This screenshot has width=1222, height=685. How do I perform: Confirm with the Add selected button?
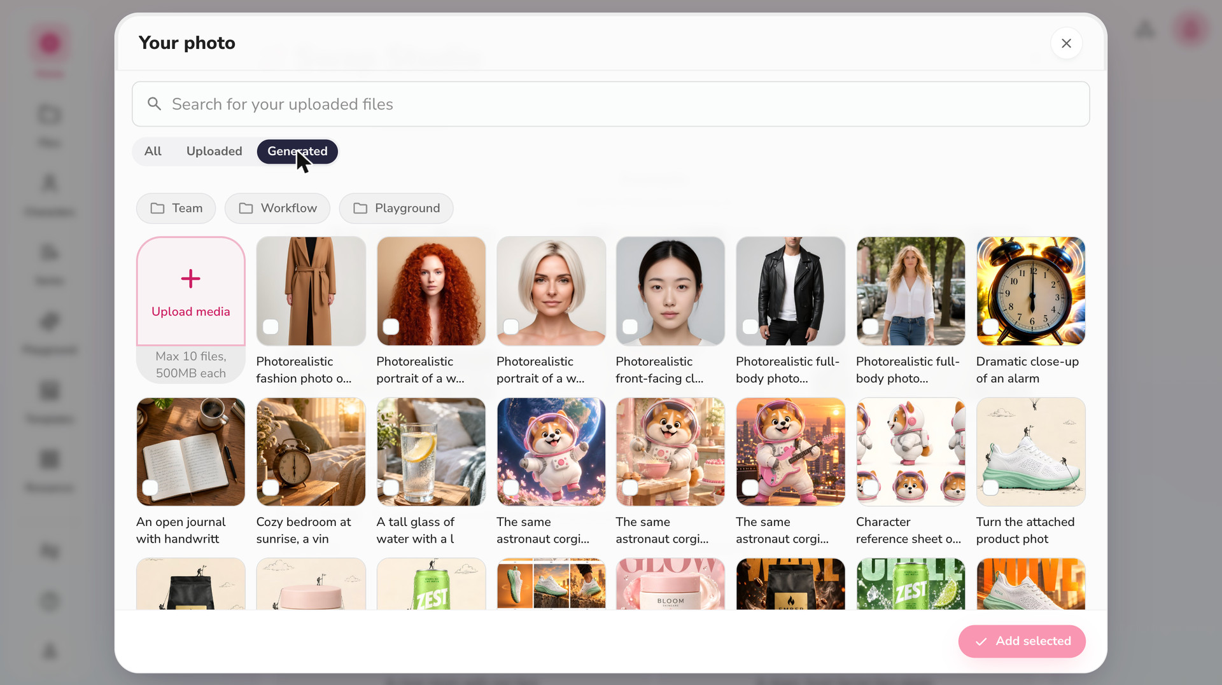(1022, 641)
